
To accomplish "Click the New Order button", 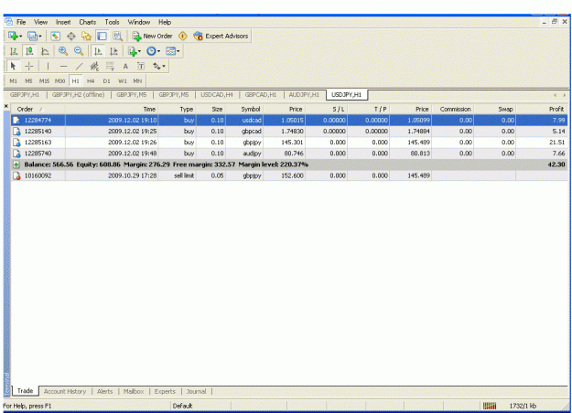I will coord(153,36).
